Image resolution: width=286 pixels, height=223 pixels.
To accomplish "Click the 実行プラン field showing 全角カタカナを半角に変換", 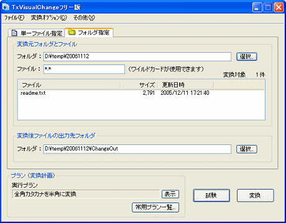I will point(86,194).
